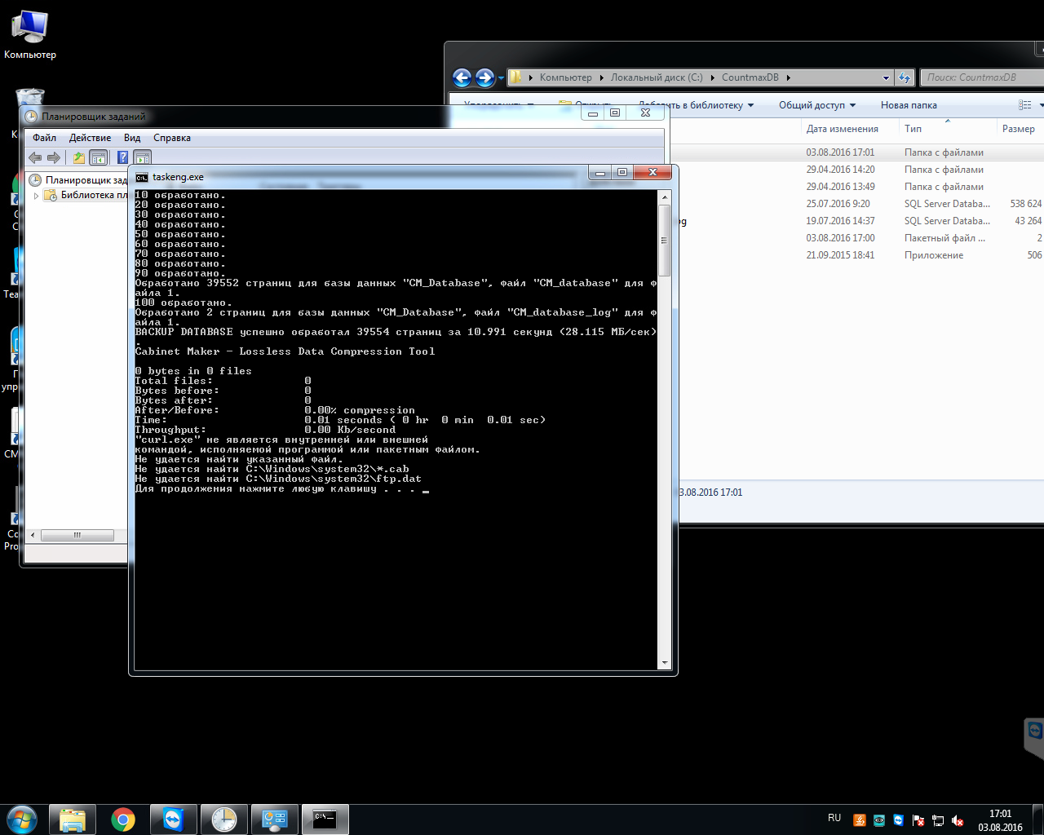Viewport: 1044px width, 835px height.
Task: Expand the address bar history dropdown arrow
Action: tap(886, 77)
